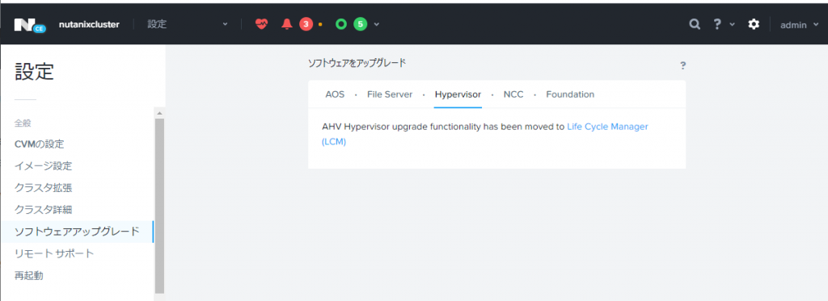The image size is (828, 301).
Task: Expand the tasks dropdown chevron
Action: pyautogui.click(x=377, y=25)
